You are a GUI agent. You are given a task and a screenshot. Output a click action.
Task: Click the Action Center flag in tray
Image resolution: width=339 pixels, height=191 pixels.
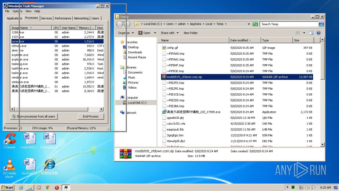point(314,188)
